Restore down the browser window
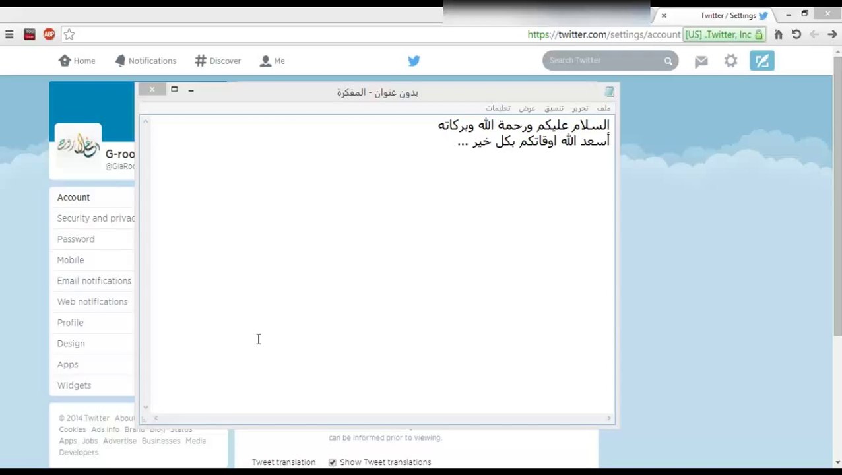The width and height of the screenshot is (842, 475). tap(804, 14)
